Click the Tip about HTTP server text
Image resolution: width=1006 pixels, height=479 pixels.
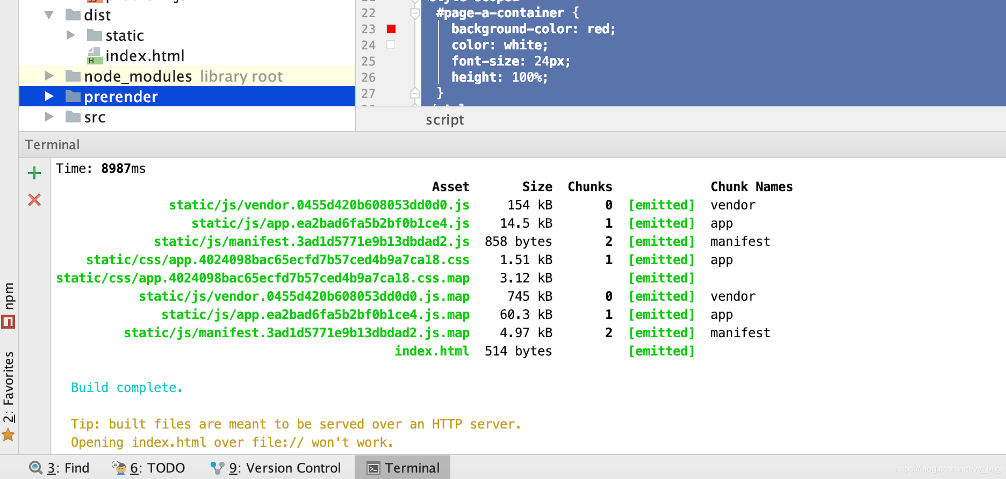click(296, 424)
